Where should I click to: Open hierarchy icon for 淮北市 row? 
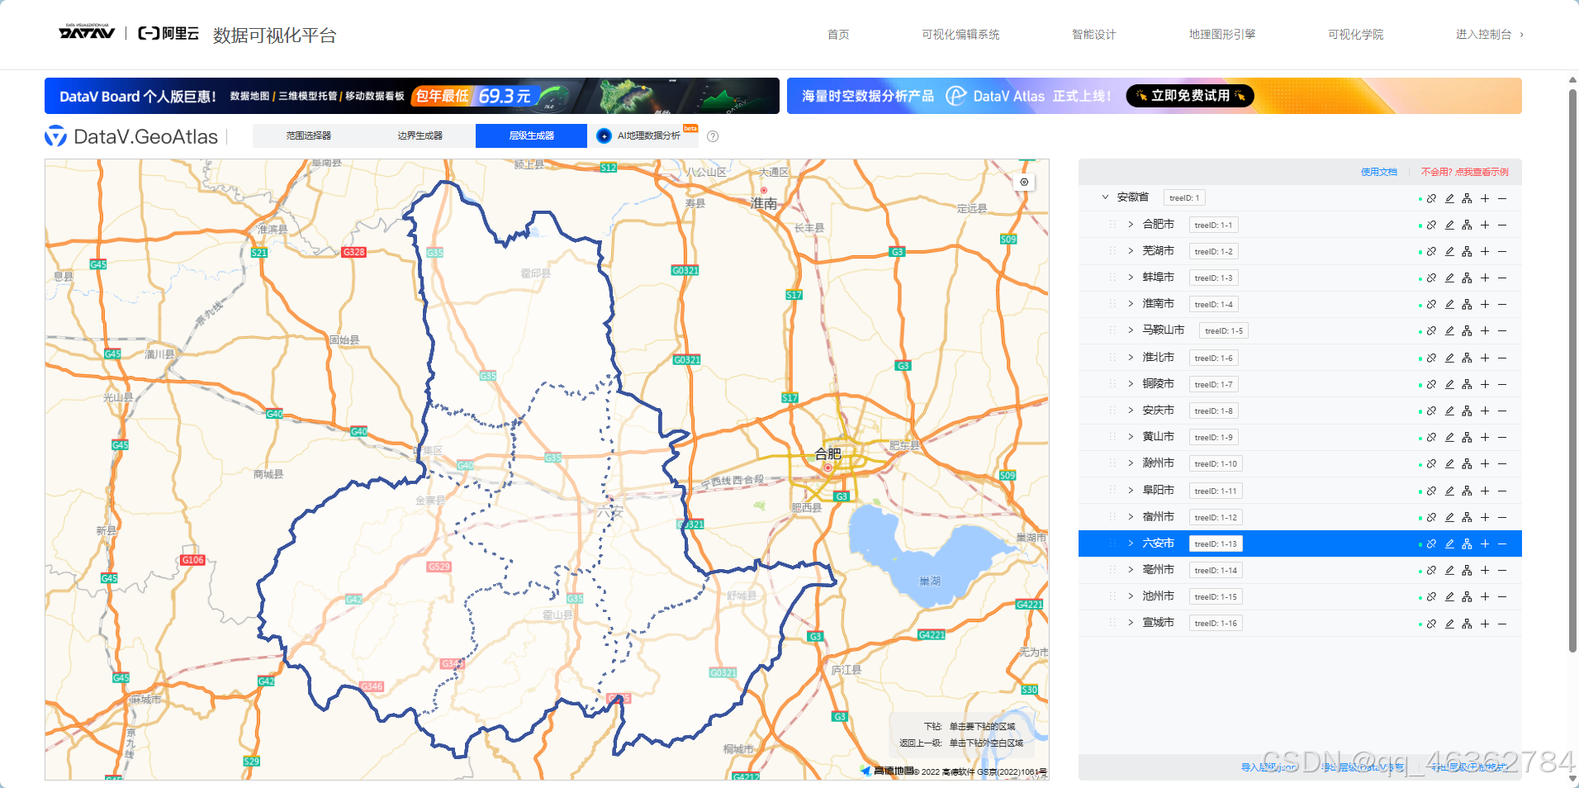click(1467, 358)
